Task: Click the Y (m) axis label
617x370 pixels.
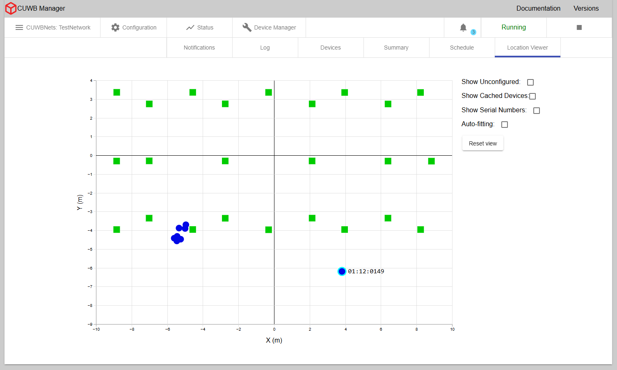Action: [x=80, y=202]
